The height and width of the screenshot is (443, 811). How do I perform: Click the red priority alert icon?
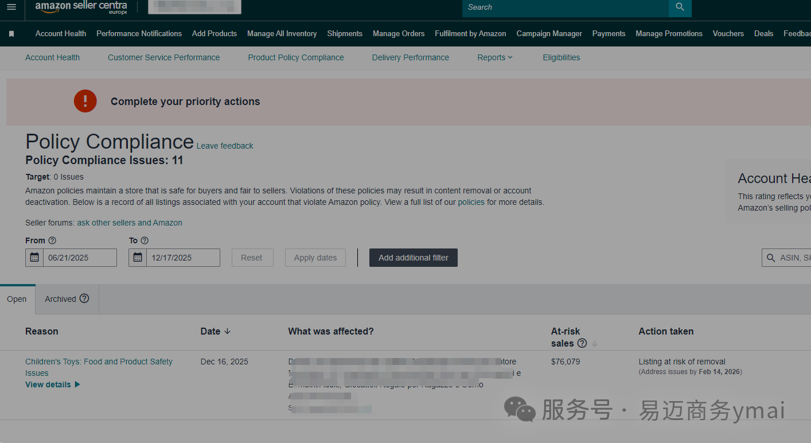point(85,101)
